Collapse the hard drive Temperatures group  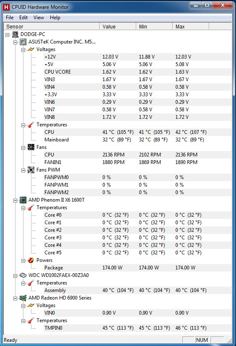[x=23, y=283]
